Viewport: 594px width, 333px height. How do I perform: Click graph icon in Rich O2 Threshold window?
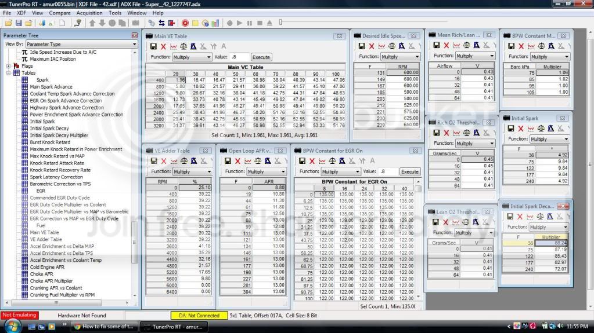(456, 133)
